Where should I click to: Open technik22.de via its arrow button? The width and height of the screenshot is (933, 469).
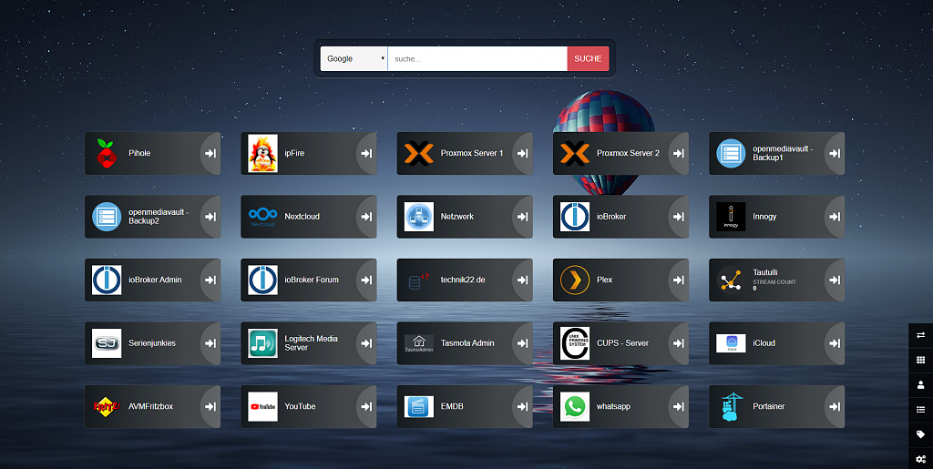[522, 280]
